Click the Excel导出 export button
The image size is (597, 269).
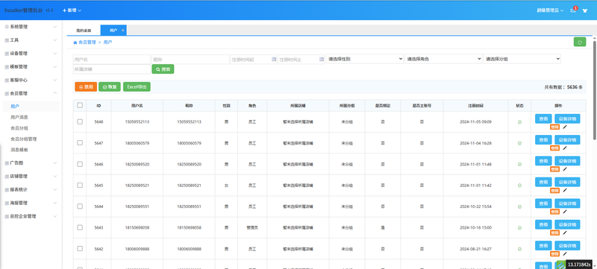[x=137, y=86]
